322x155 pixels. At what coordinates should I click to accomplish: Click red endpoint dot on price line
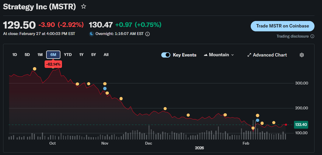286,125
